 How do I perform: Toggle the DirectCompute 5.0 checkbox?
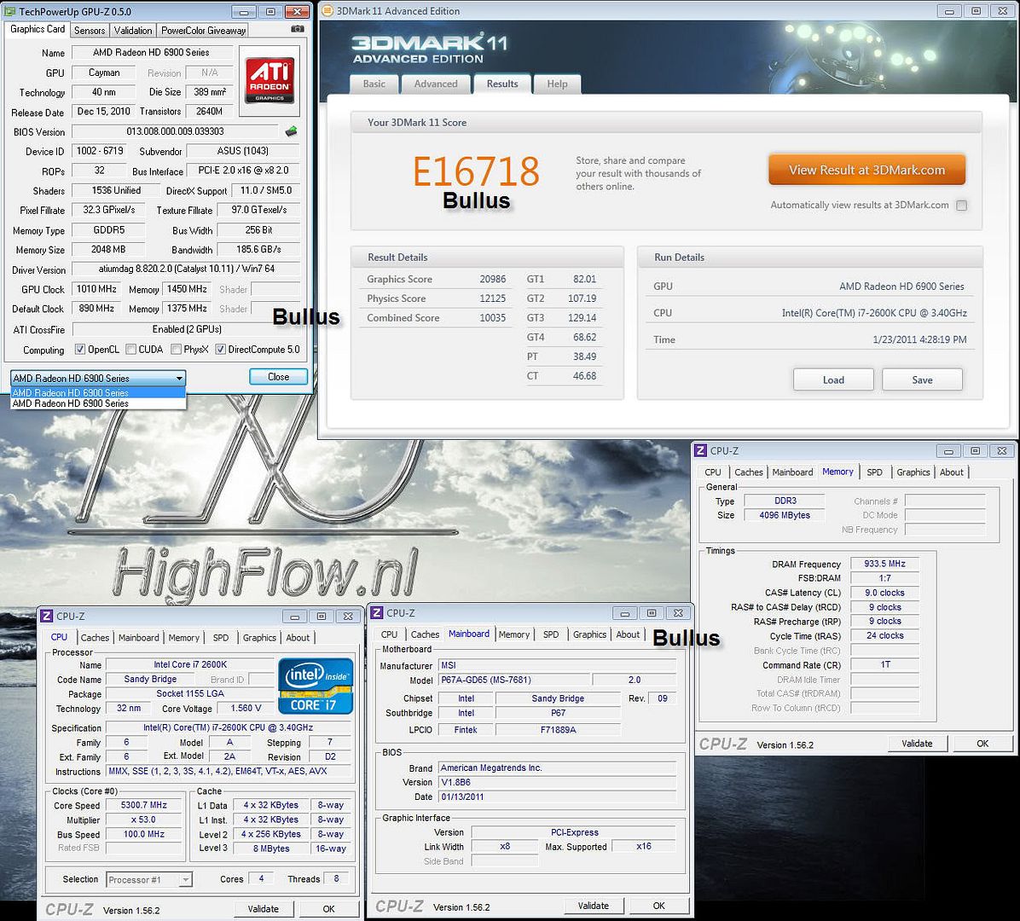pos(221,350)
